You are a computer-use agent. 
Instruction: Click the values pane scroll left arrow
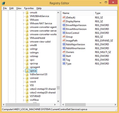63,105
